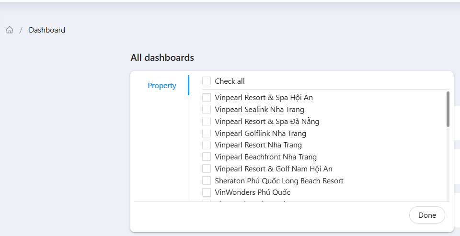Viewport: 460px width, 236px height.
Task: Click the Vinpearl Sealink Nha Trang label
Action: click(259, 110)
